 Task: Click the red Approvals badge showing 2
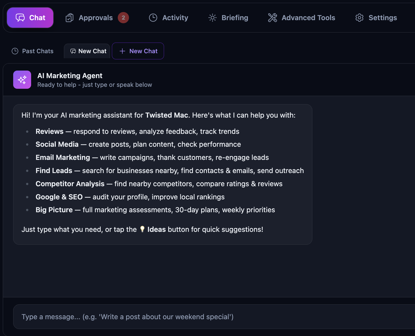123,18
